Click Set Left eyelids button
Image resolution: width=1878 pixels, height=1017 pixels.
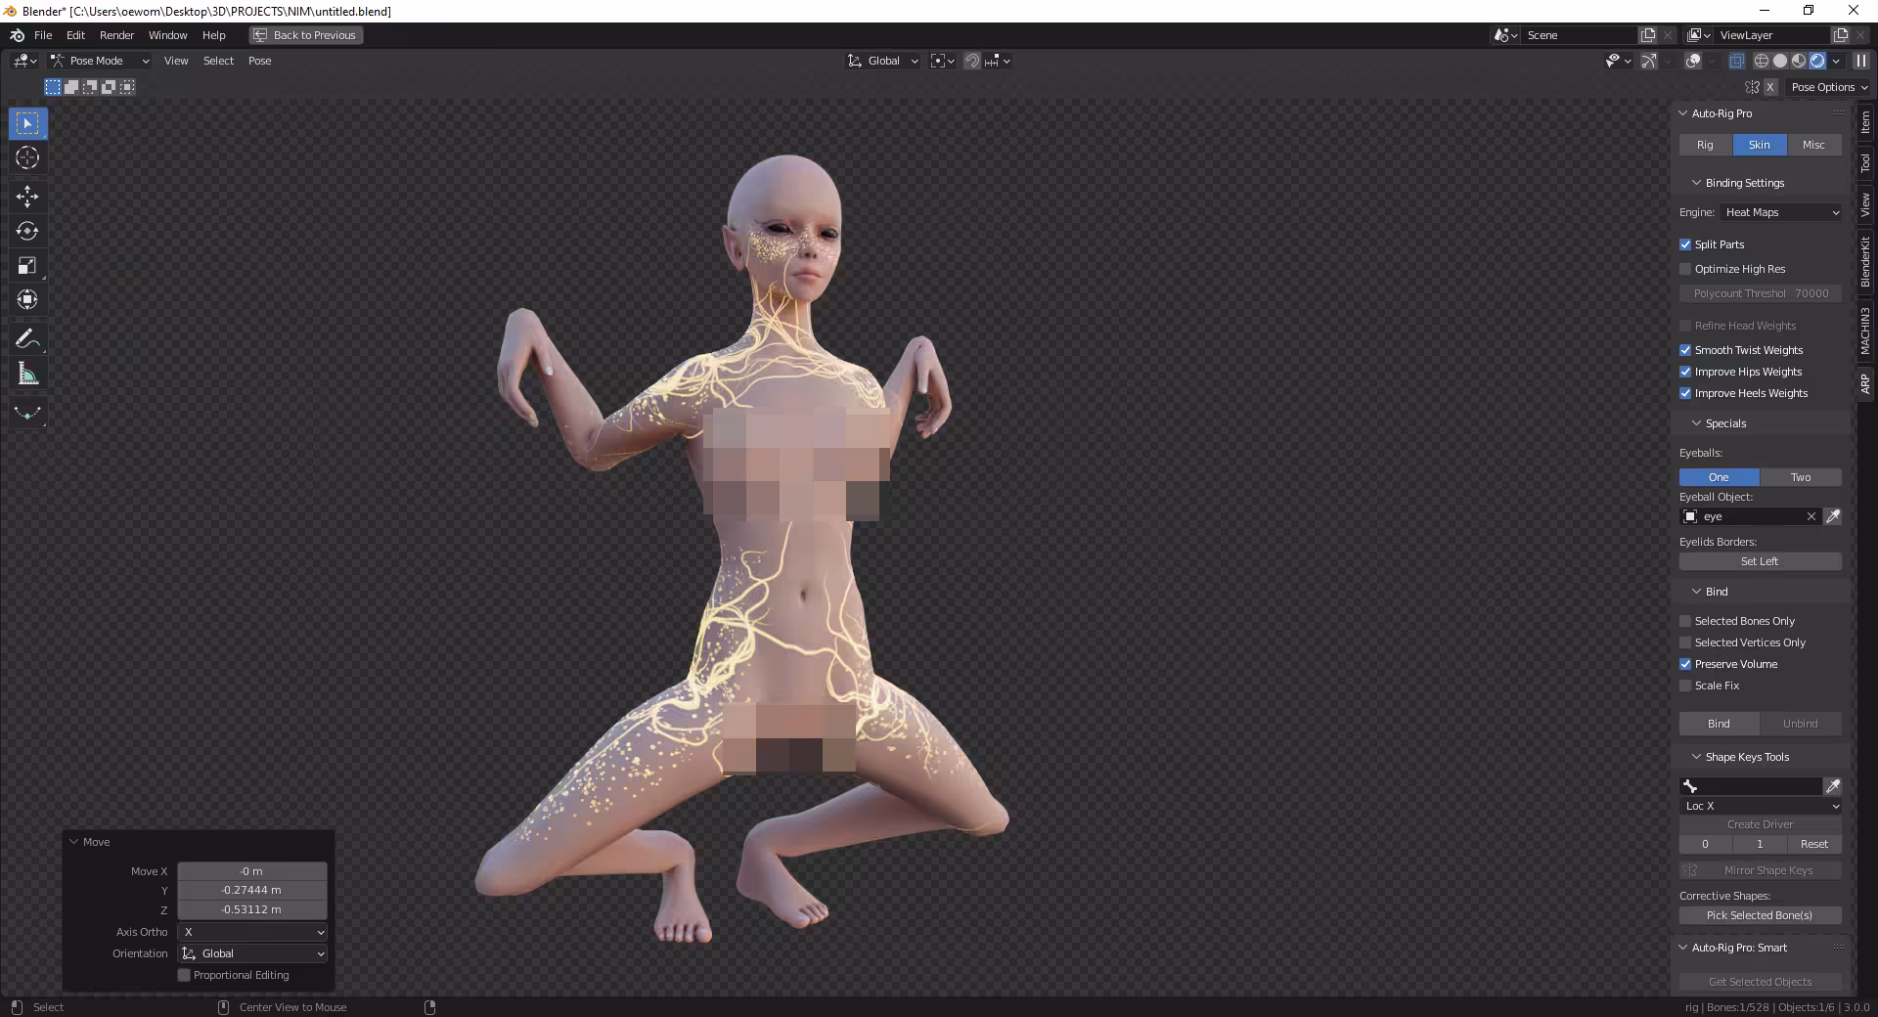coord(1761,561)
